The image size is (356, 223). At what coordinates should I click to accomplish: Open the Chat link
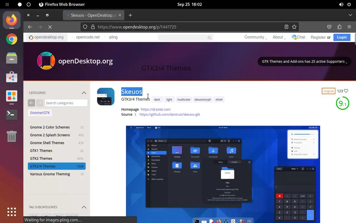298,37
